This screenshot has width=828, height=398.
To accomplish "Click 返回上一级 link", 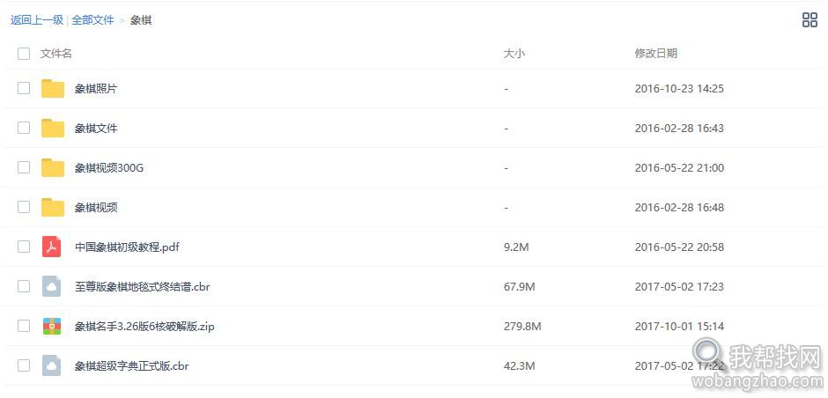I will click(36, 20).
